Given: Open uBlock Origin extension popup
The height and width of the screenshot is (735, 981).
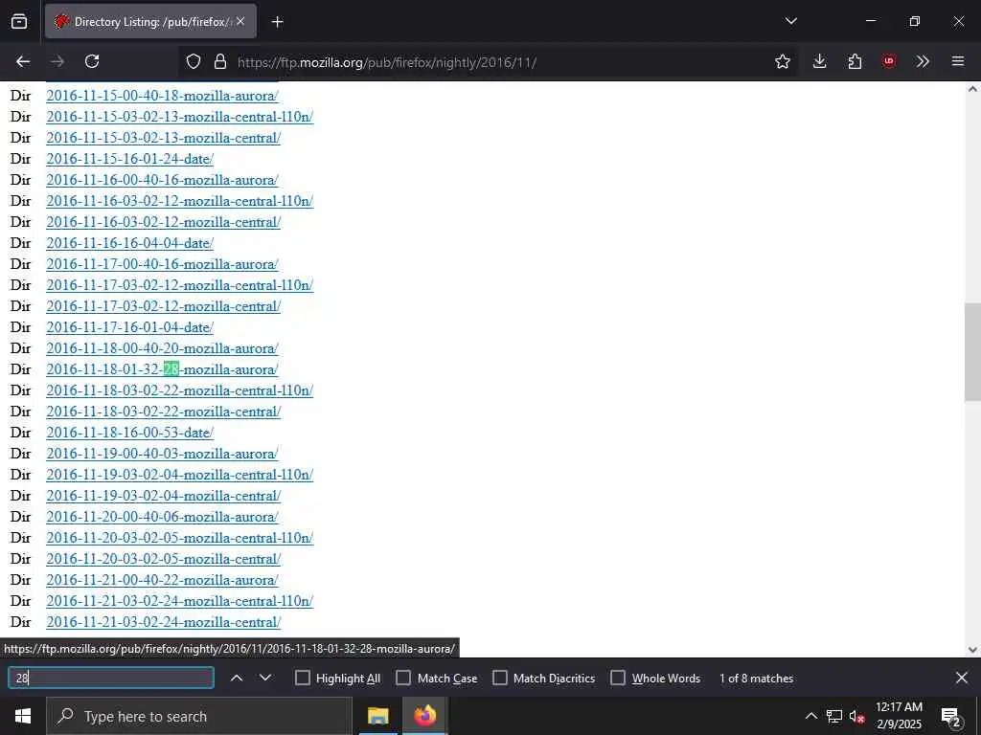Looking at the screenshot, I should (888, 61).
